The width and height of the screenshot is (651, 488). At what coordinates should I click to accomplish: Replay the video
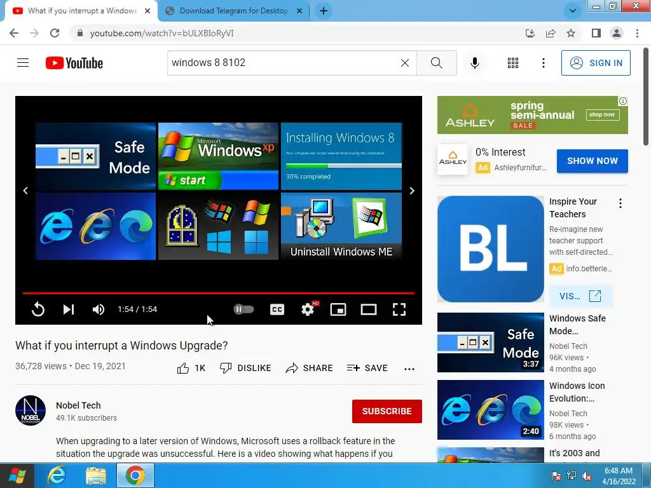[x=38, y=309]
